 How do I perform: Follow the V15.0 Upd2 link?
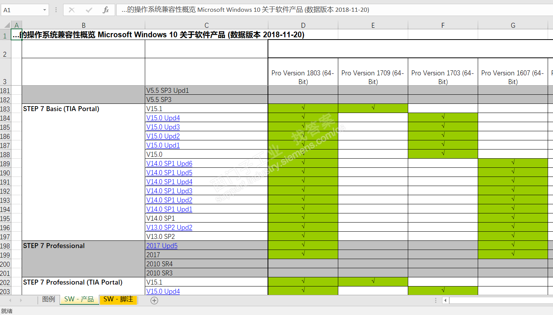point(163,136)
